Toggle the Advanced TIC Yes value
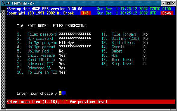 62,64
